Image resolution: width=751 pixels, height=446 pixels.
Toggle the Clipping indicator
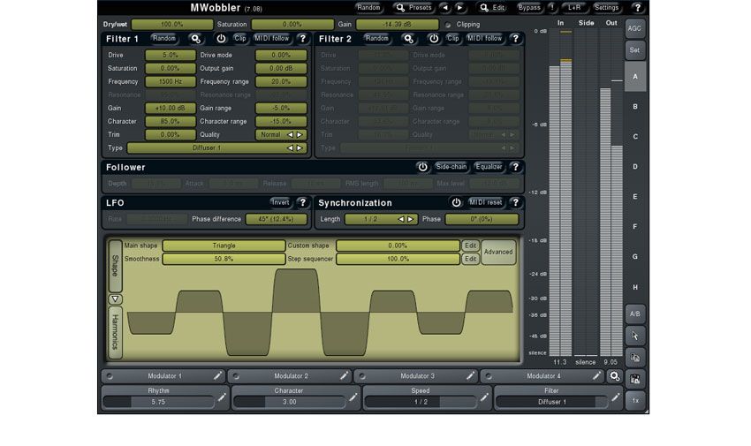click(x=448, y=25)
